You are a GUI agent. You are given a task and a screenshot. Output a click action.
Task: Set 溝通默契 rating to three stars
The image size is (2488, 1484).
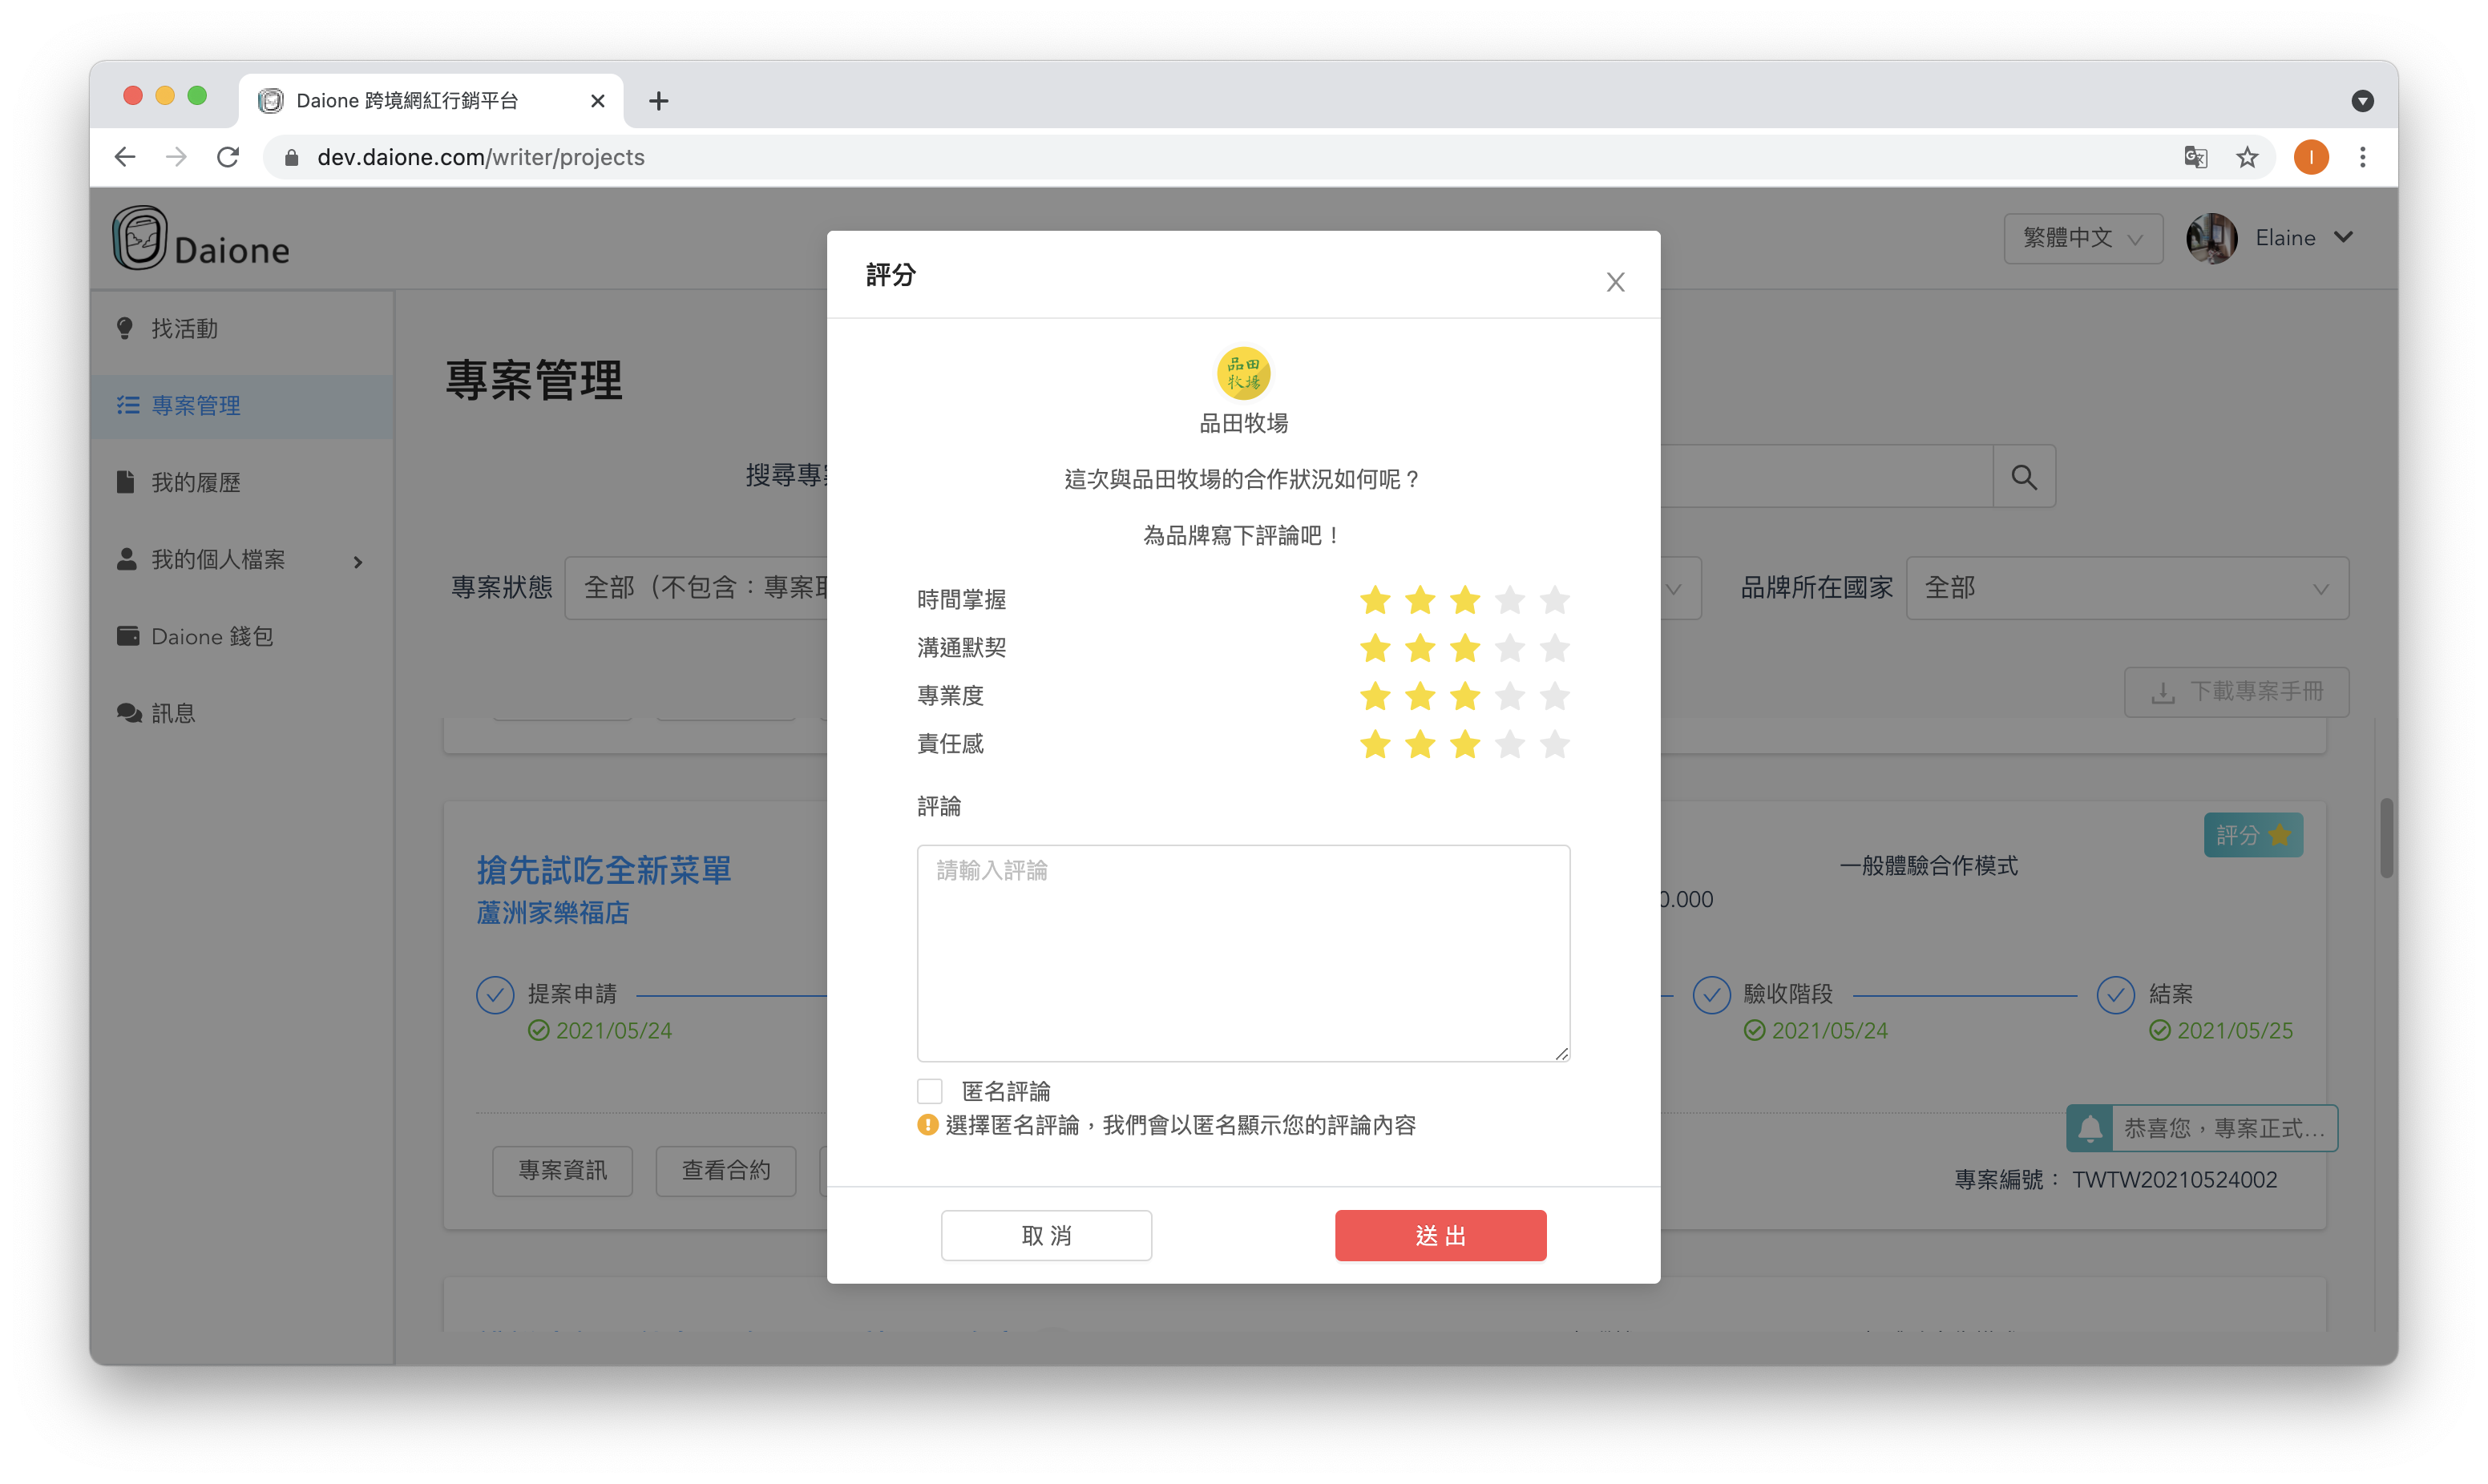tap(1465, 648)
